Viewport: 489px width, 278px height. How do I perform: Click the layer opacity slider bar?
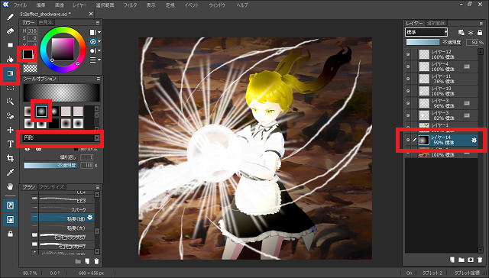[x=423, y=42]
